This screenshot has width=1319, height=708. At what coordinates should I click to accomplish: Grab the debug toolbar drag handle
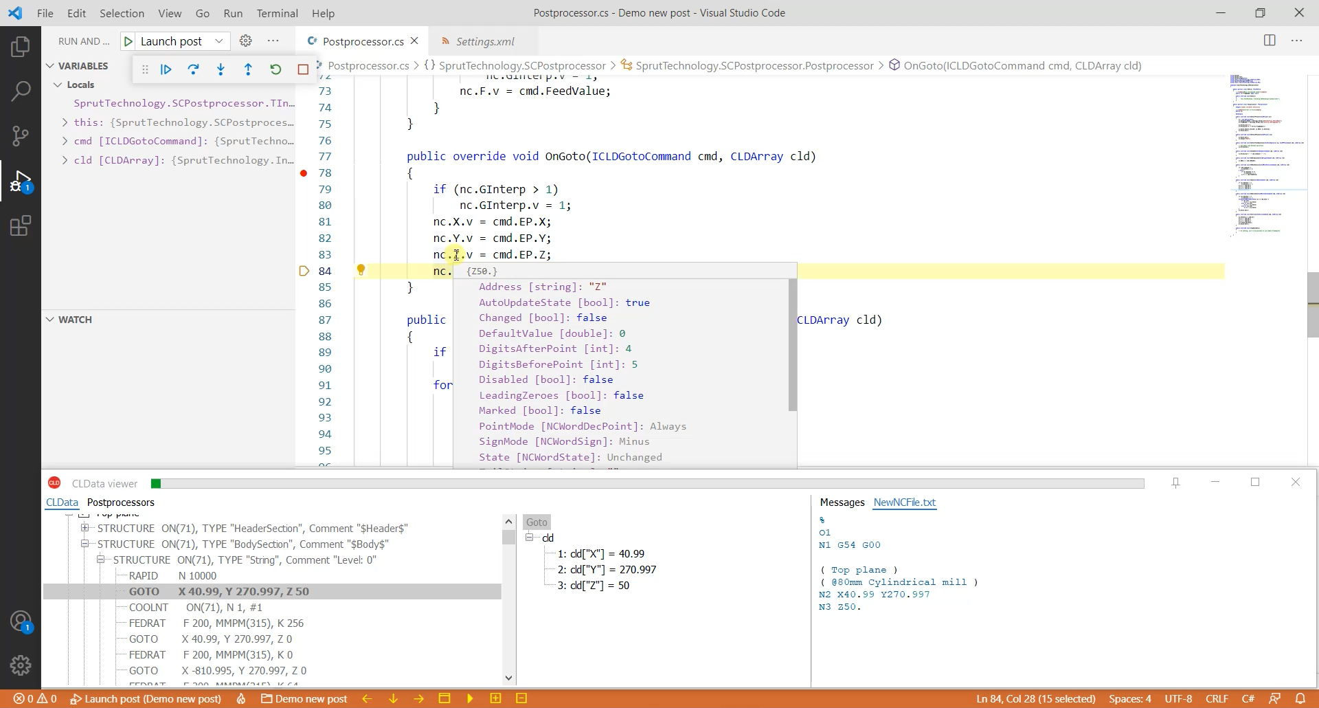click(x=145, y=69)
